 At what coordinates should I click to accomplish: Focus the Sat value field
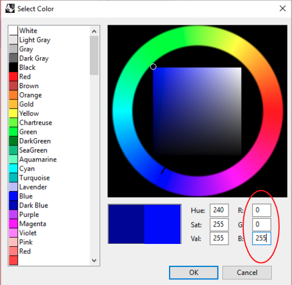[219, 224]
